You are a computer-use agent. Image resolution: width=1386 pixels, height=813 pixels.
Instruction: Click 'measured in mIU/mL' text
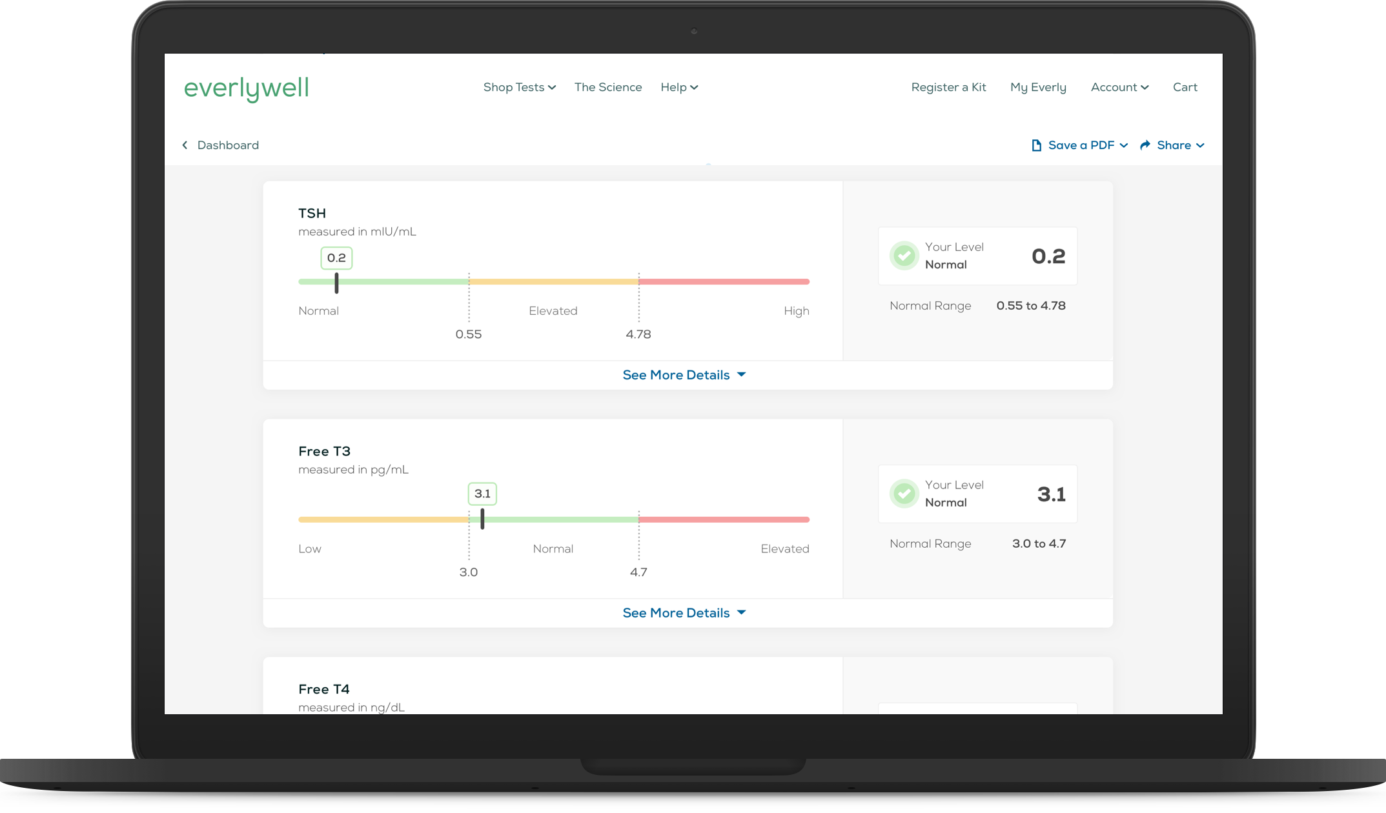(x=357, y=232)
